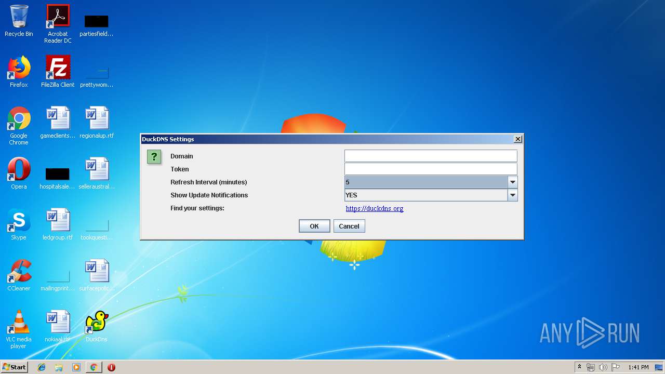The image size is (665, 374).
Task: Open the Recycle Bin desktop icon
Action: coord(19,21)
